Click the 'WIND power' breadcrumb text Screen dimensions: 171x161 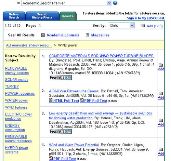(68, 45)
